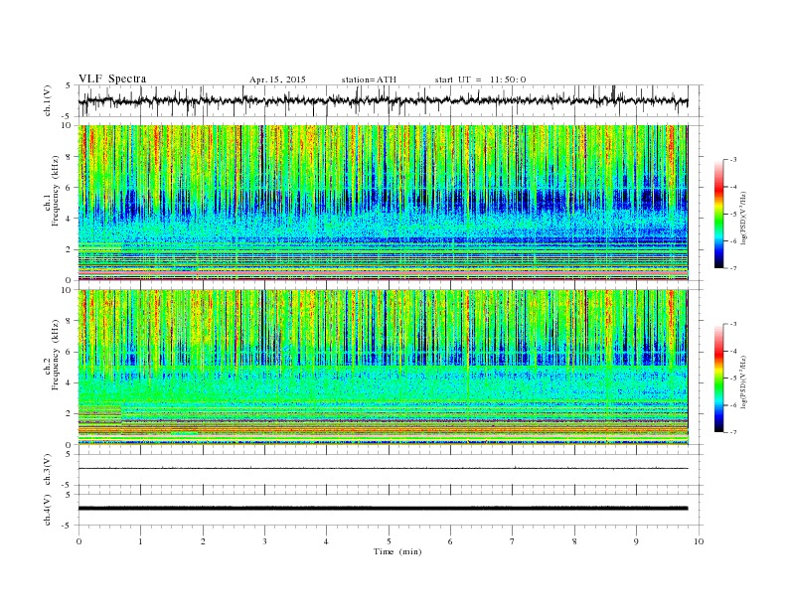The image size is (787, 608).
Task: Click inside the ch.2 spectrogram panel
Action: coord(383,368)
